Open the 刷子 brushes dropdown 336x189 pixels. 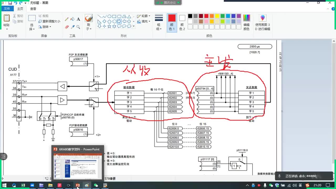[88, 27]
